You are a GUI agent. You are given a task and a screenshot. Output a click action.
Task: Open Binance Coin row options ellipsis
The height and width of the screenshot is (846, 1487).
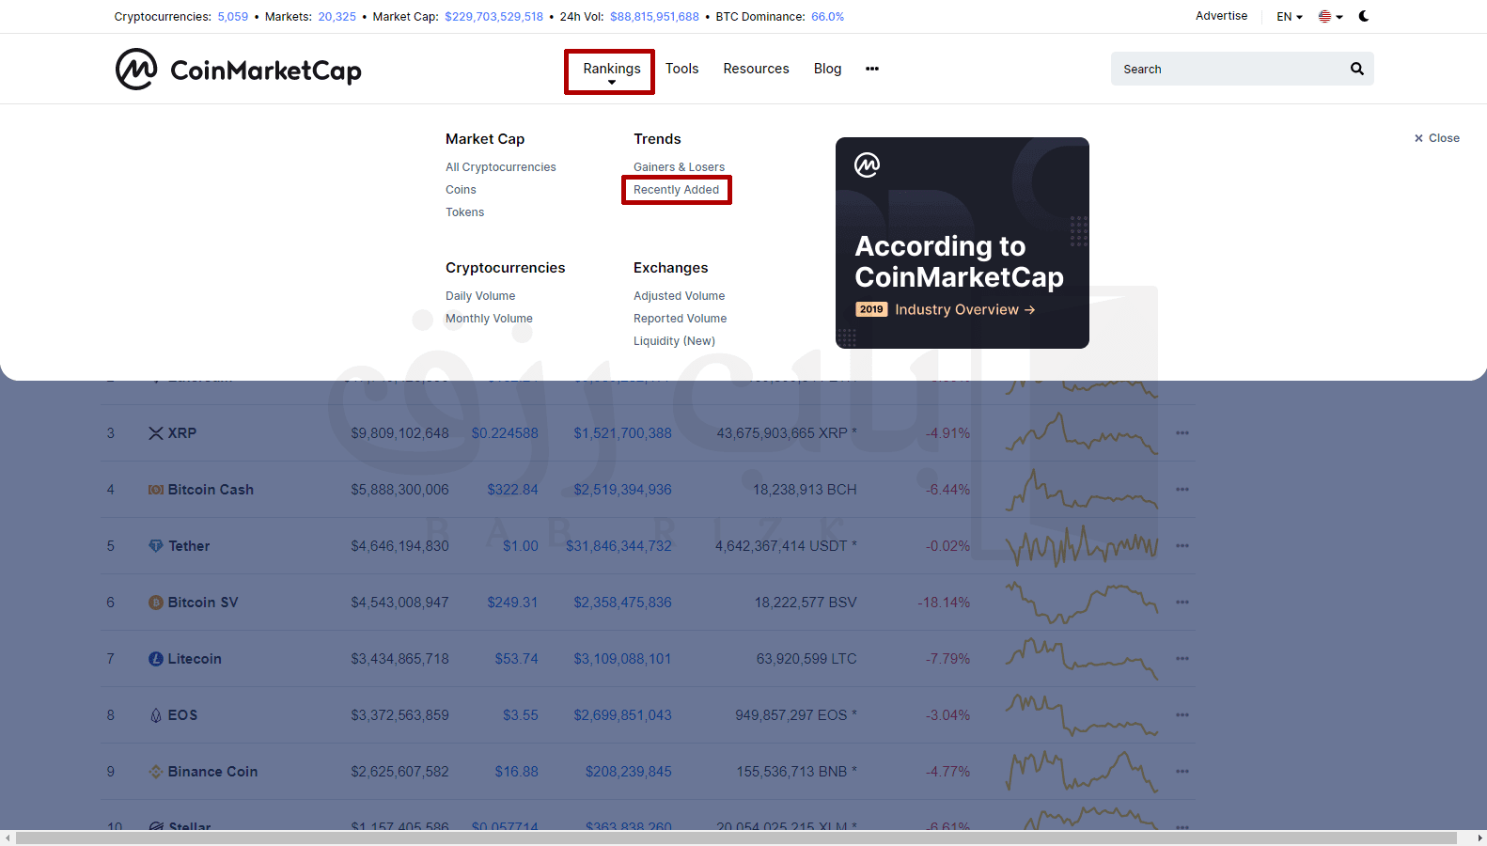click(1182, 772)
